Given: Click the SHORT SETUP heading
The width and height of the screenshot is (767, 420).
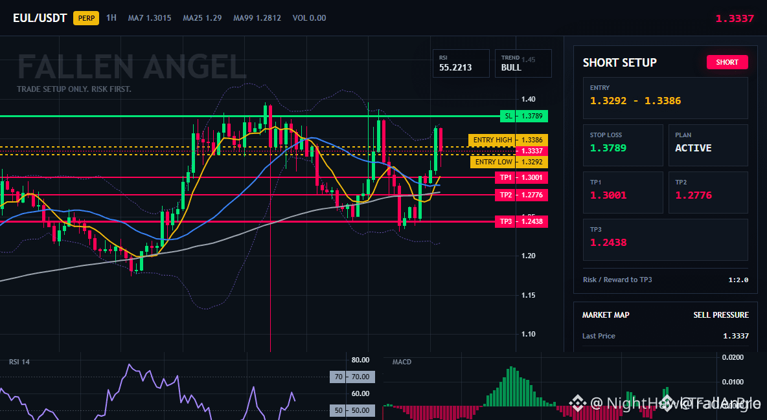Looking at the screenshot, I should coord(620,63).
